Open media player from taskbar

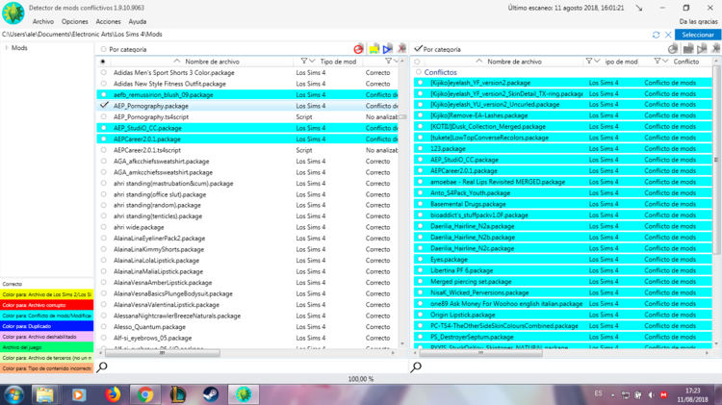[78, 394]
